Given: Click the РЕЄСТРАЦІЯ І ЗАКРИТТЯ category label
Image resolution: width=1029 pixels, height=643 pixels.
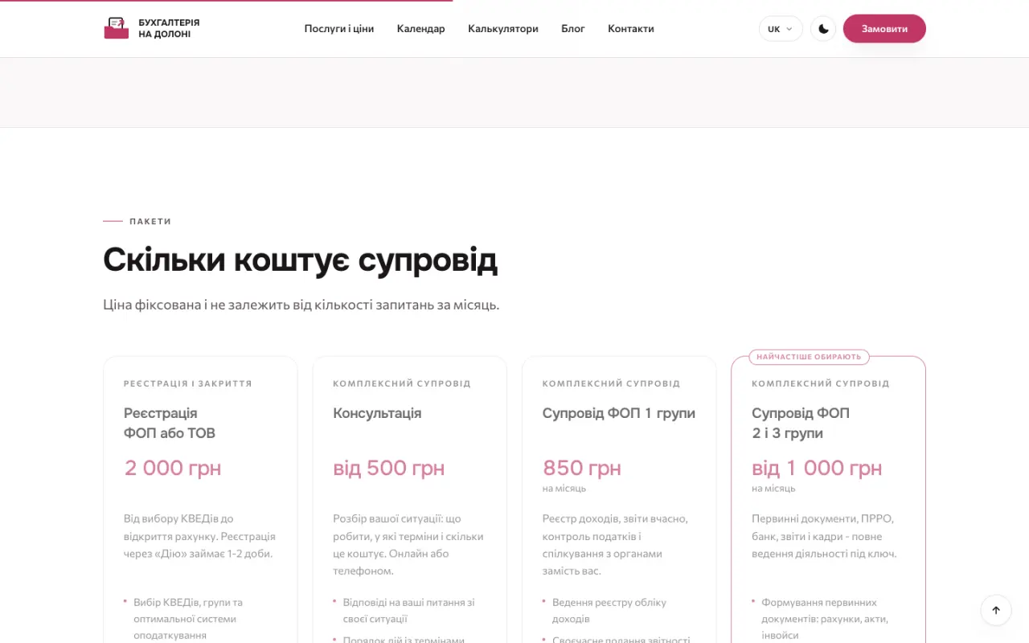Looking at the screenshot, I should (x=188, y=383).
